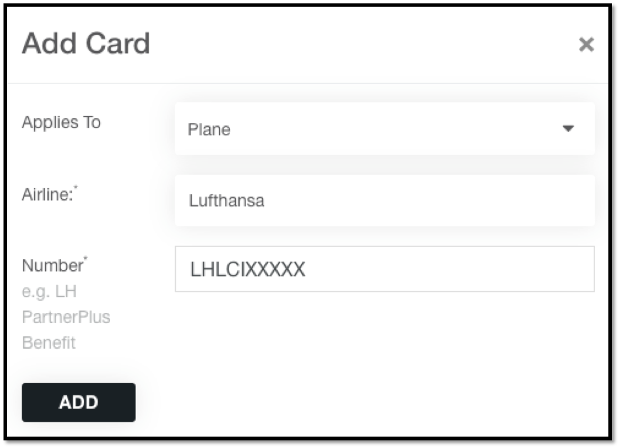Click the Lufthansa text in Airline field
This screenshot has width=619, height=447.
[x=226, y=201]
